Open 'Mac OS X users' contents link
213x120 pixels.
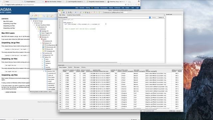[x=8, y=21]
